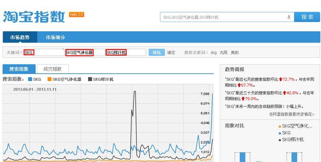321x162 pixels.
Task: Click SKG空气净化... legend in 指数对比
Action: [x=295, y=126]
